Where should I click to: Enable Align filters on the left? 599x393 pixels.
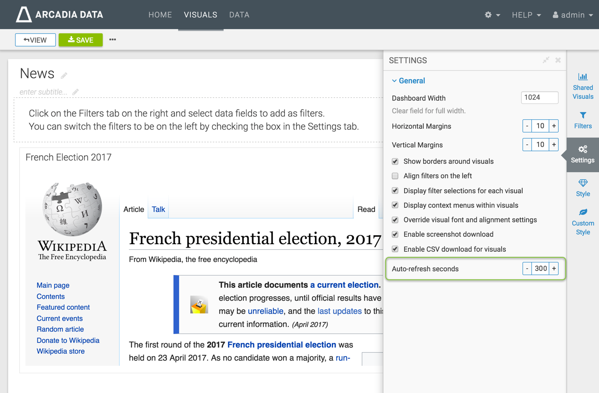click(x=395, y=176)
